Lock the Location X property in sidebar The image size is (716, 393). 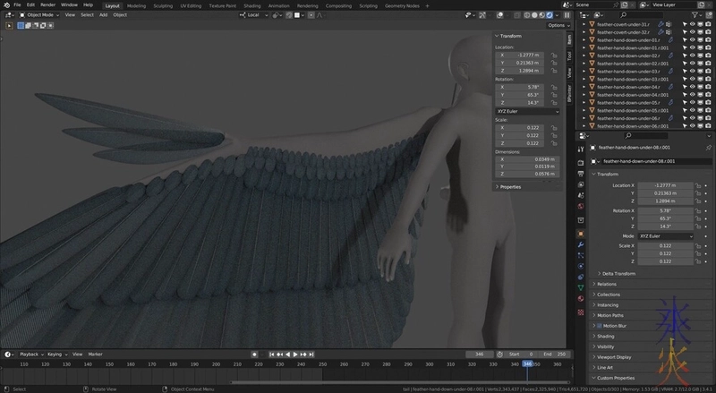coord(554,54)
